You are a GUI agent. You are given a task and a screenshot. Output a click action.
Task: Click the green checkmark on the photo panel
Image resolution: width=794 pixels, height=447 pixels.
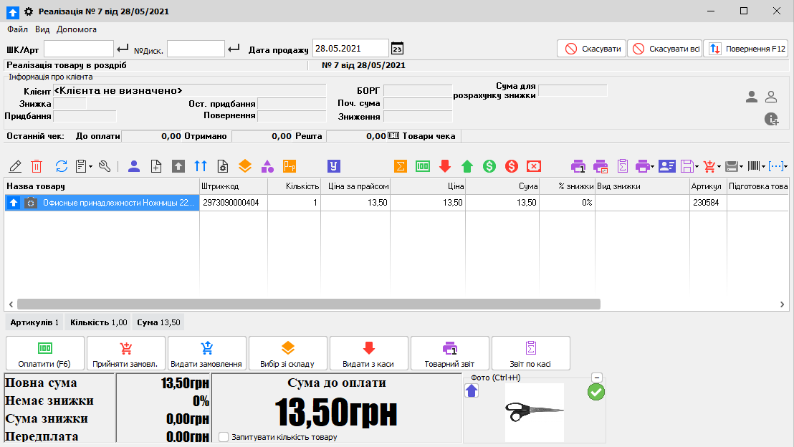pos(596,392)
